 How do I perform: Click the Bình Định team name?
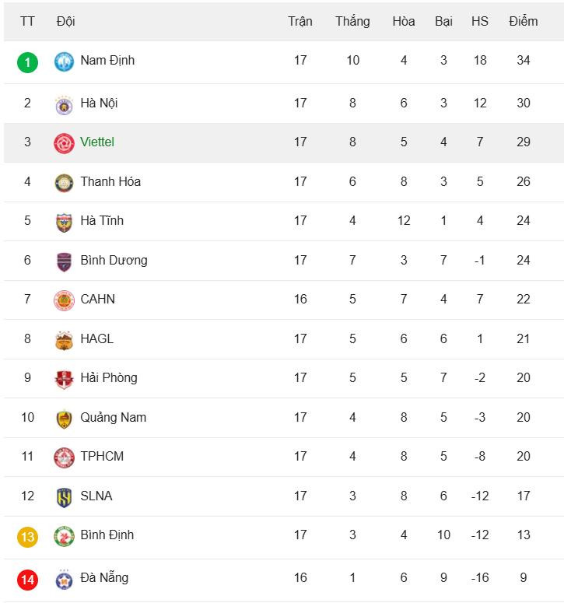point(107,535)
